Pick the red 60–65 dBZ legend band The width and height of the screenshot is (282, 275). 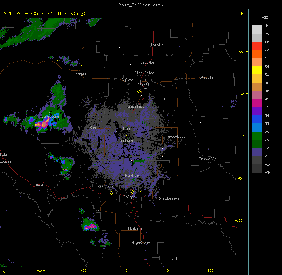tap(257, 46)
